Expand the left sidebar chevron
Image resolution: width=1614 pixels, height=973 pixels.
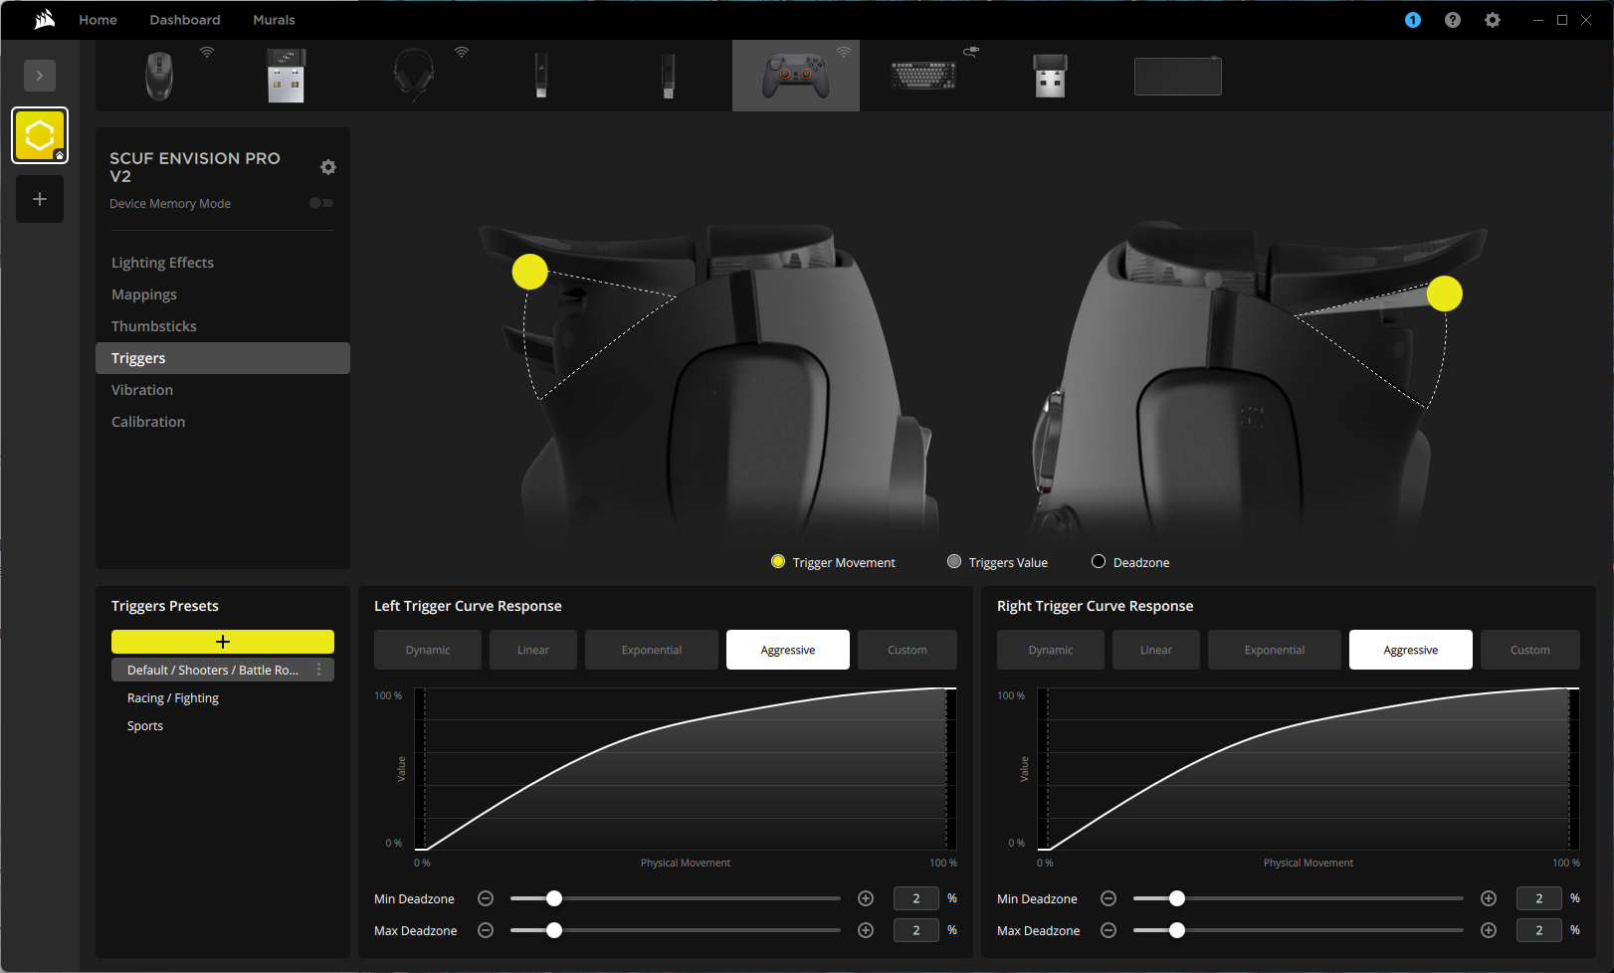[40, 76]
